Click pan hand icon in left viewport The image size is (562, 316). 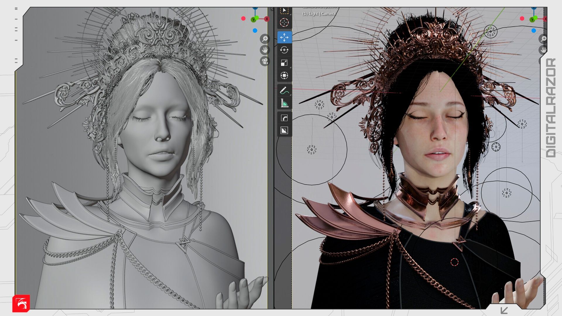265,50
